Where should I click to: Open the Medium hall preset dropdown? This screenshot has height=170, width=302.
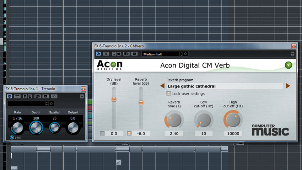click(x=161, y=54)
